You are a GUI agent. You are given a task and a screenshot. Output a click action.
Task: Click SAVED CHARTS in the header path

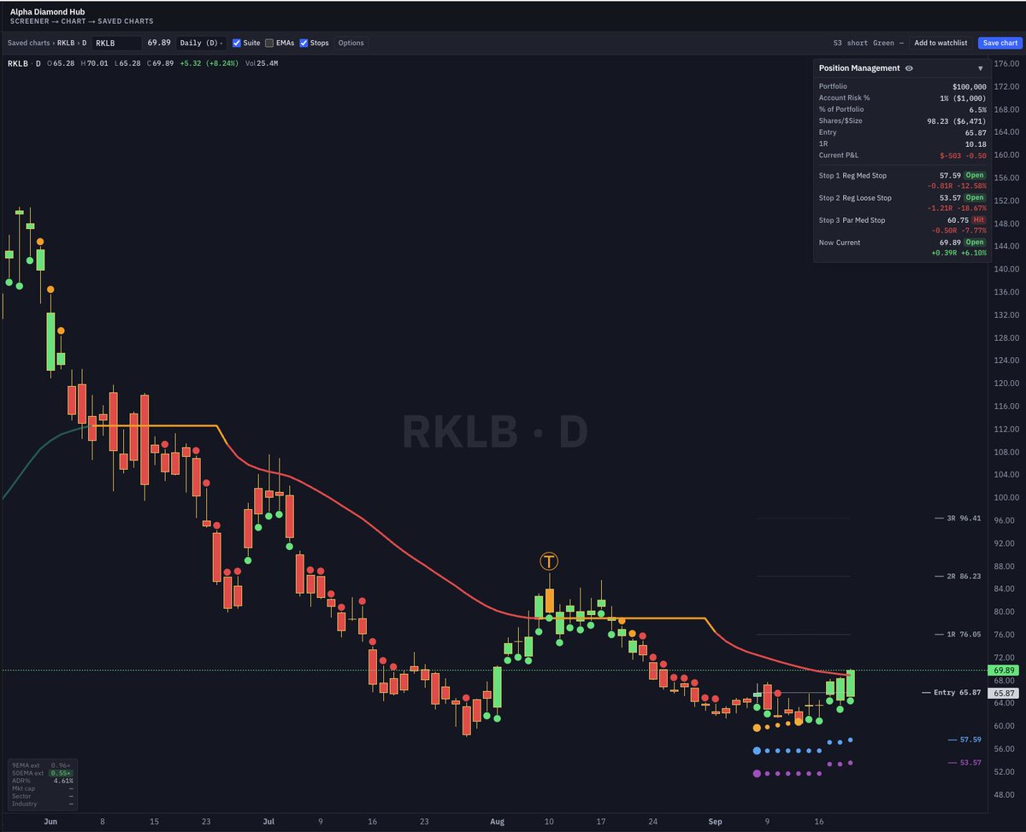[x=126, y=21]
